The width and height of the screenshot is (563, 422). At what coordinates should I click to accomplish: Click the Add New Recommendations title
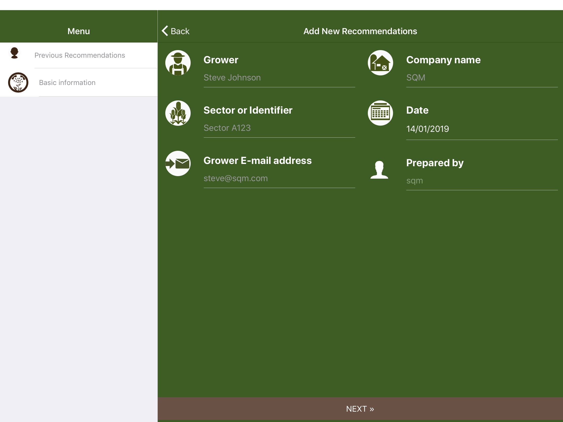pyautogui.click(x=360, y=31)
